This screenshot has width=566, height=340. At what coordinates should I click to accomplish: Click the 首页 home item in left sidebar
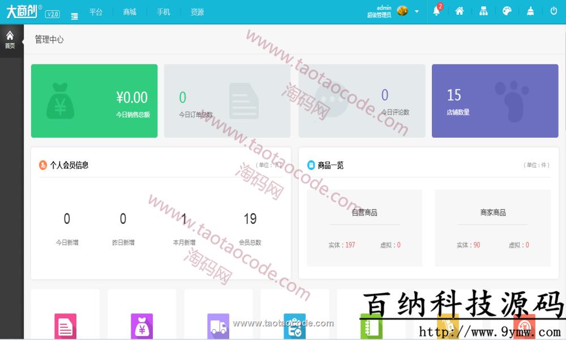(x=10, y=39)
